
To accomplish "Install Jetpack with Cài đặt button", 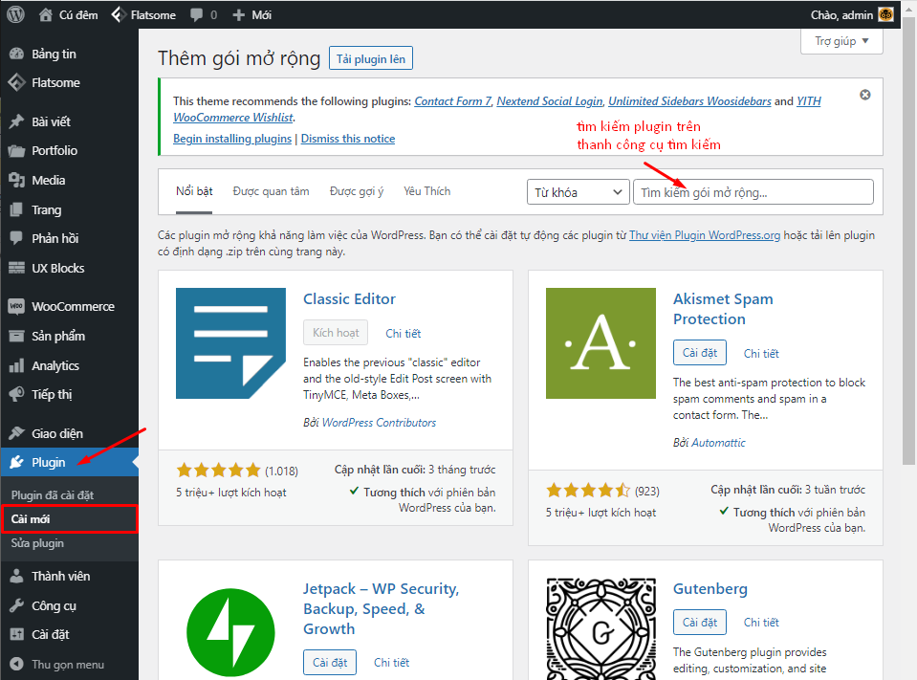I will [x=330, y=663].
